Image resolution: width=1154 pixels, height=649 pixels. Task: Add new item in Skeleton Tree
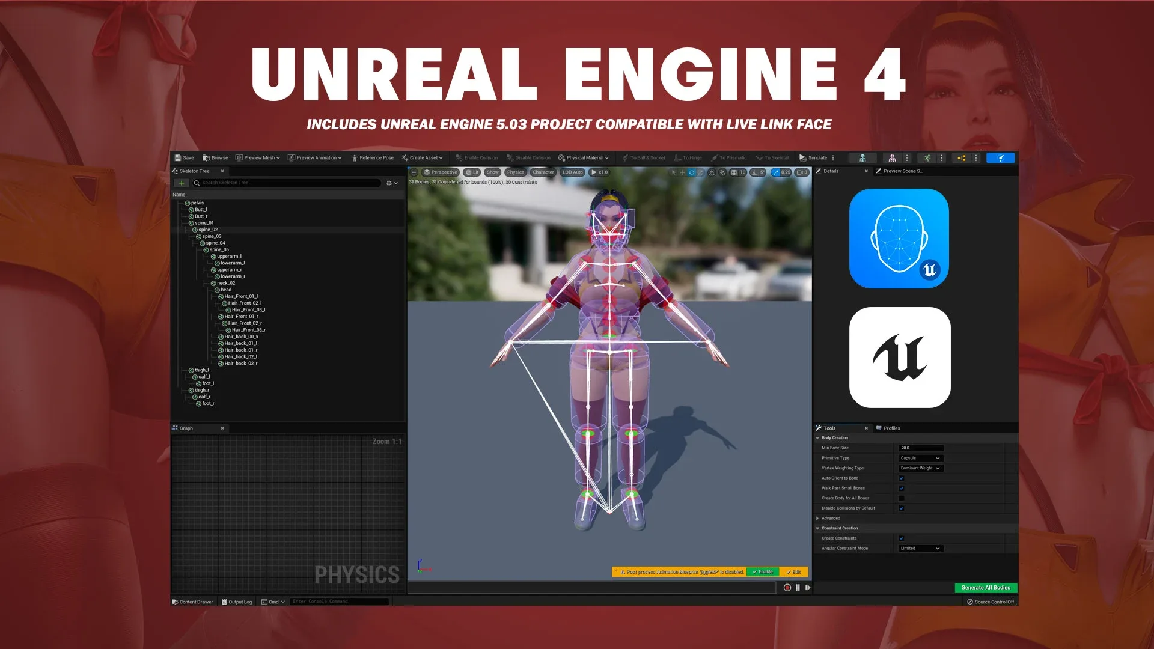coord(182,183)
